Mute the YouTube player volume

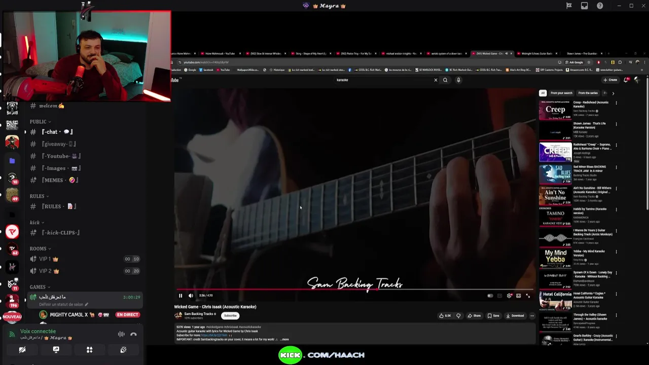[x=191, y=296]
